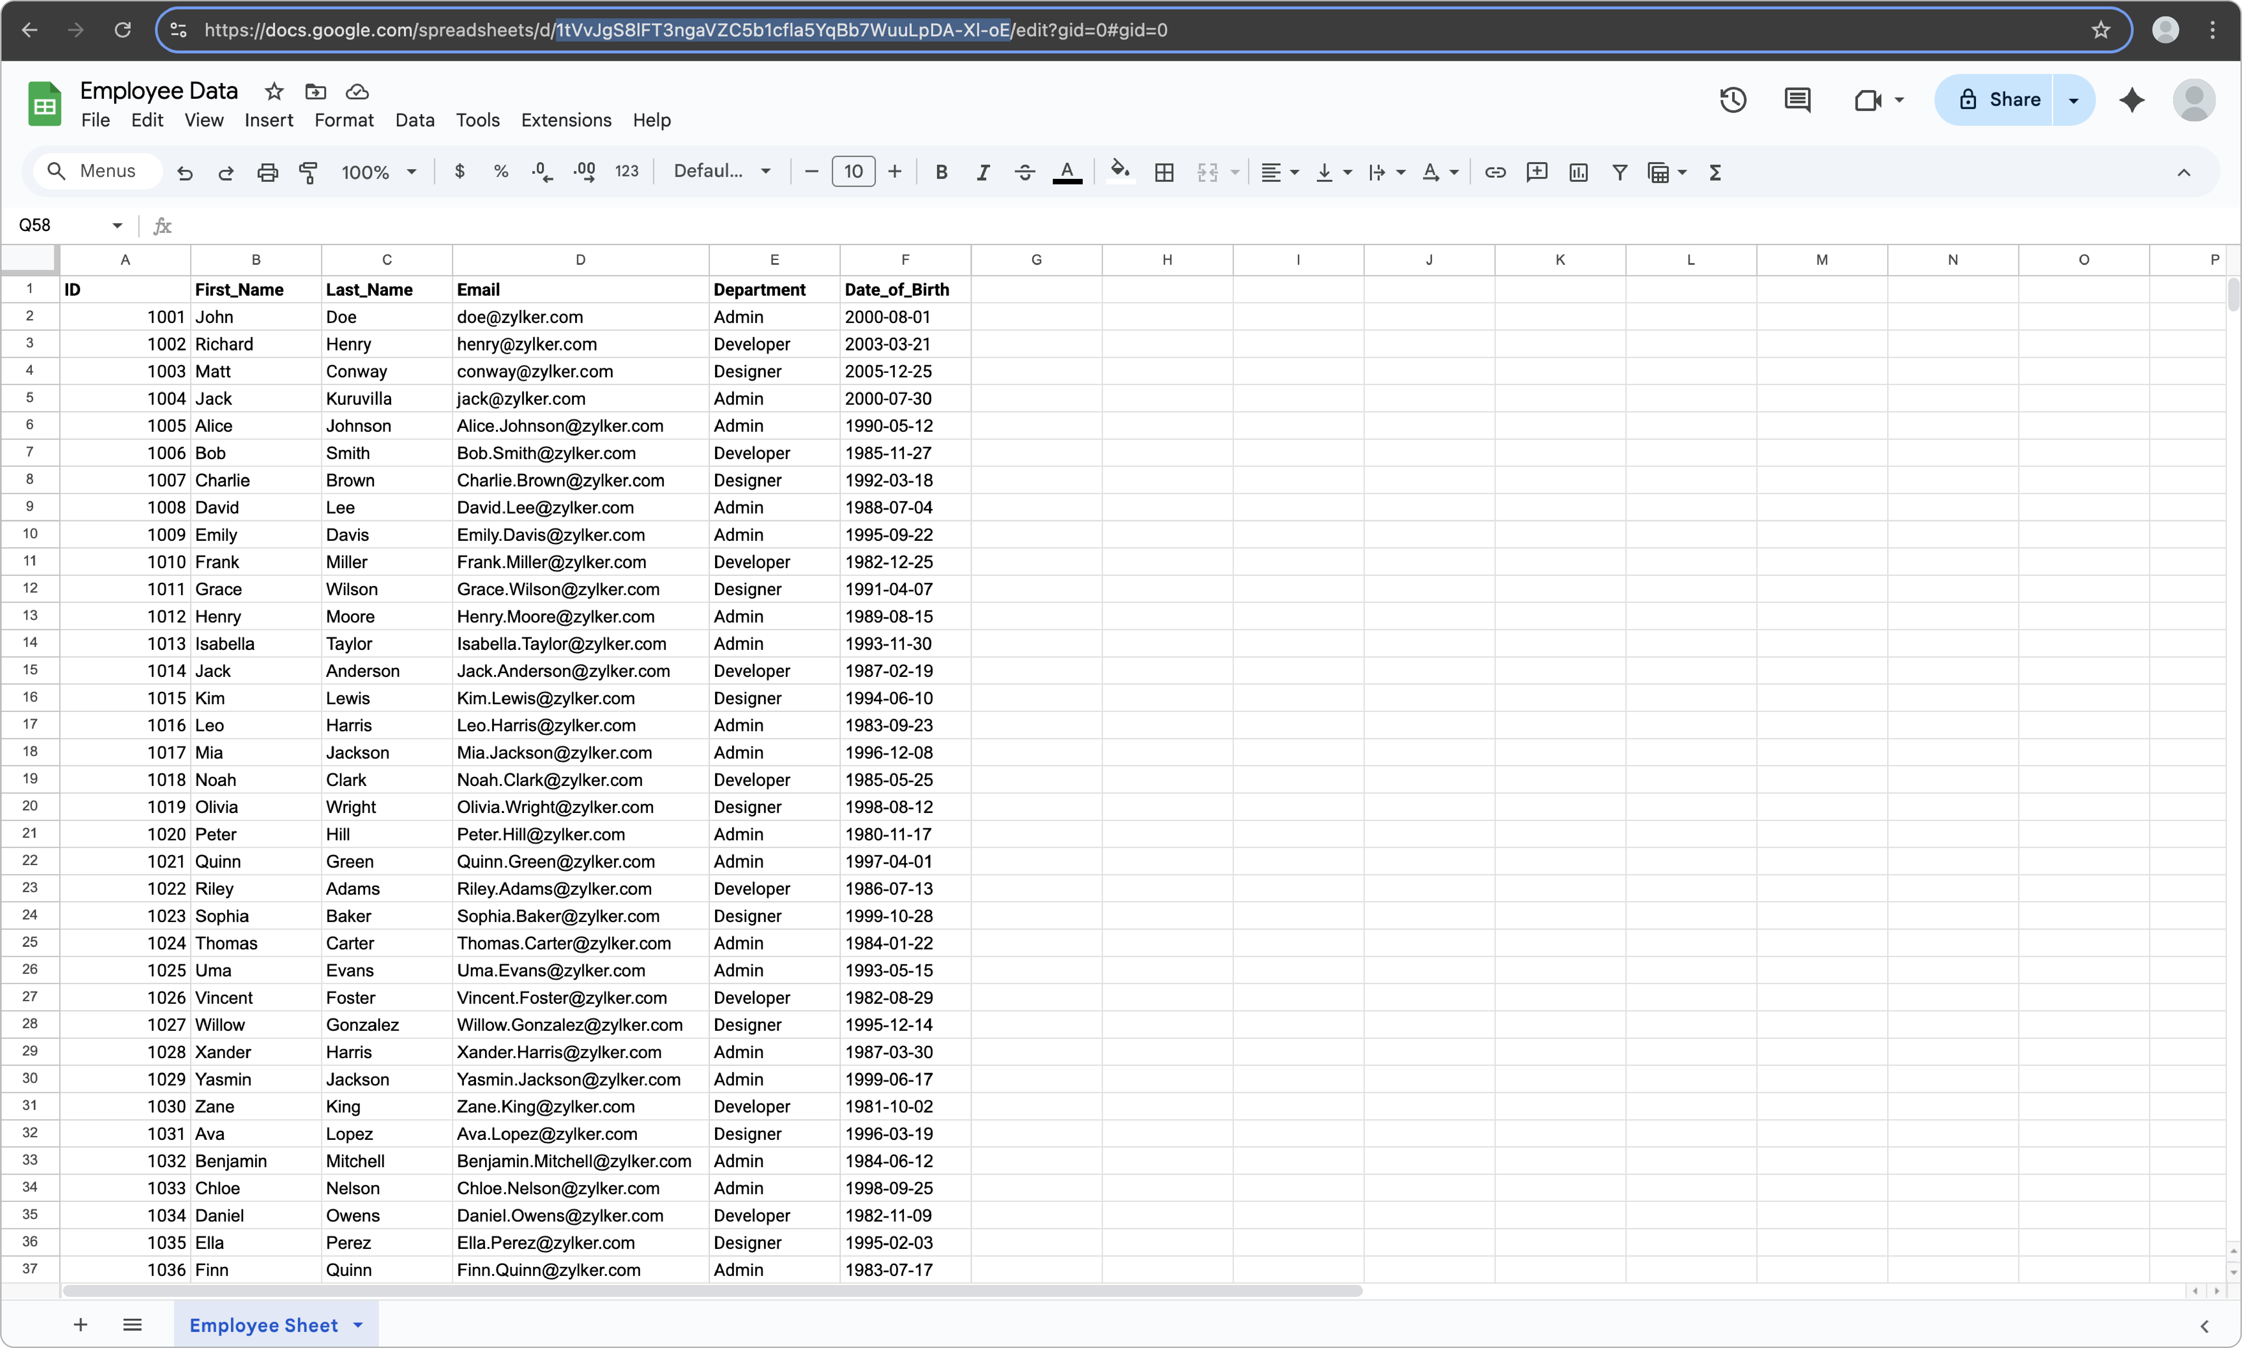This screenshot has height=1348, width=2242.
Task: Open the borders tool
Action: [x=1164, y=172]
